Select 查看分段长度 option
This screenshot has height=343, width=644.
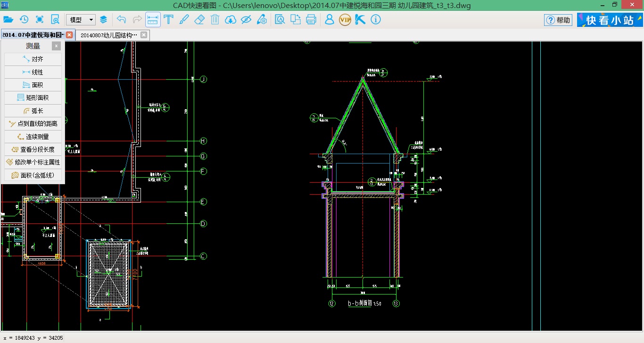(33, 149)
